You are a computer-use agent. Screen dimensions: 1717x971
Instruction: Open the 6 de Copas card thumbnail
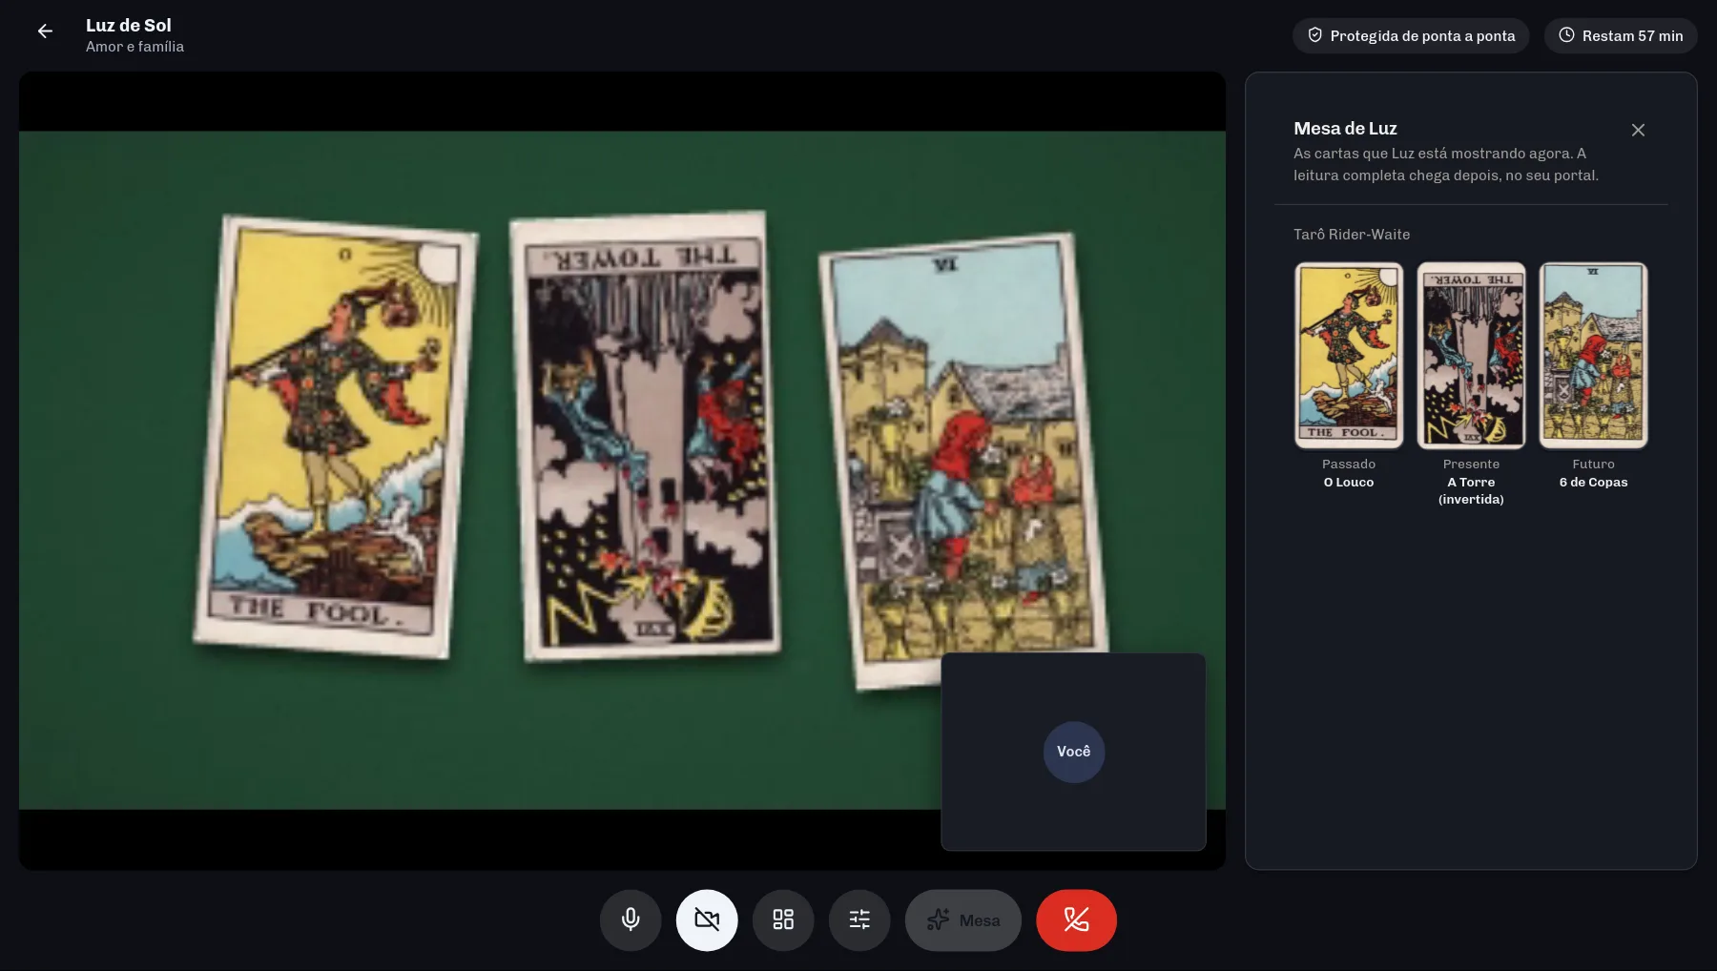1593,355
